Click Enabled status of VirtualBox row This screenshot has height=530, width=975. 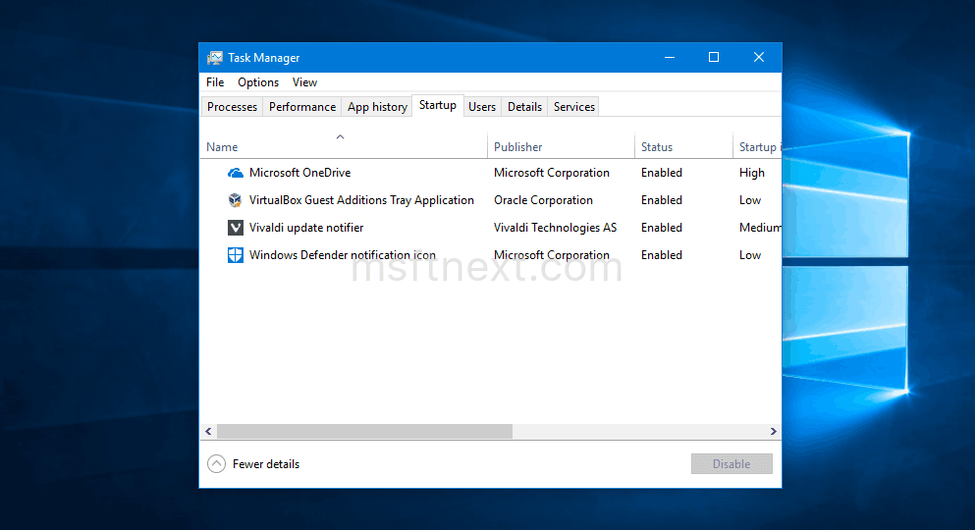tap(662, 200)
